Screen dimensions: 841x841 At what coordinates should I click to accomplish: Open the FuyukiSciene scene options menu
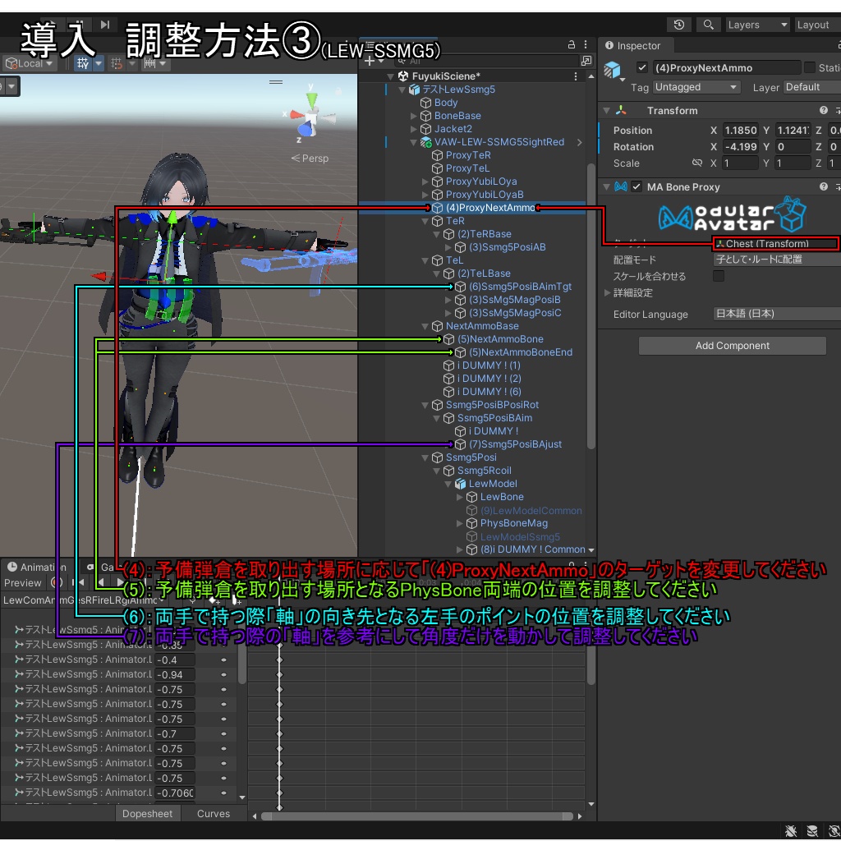tap(576, 76)
